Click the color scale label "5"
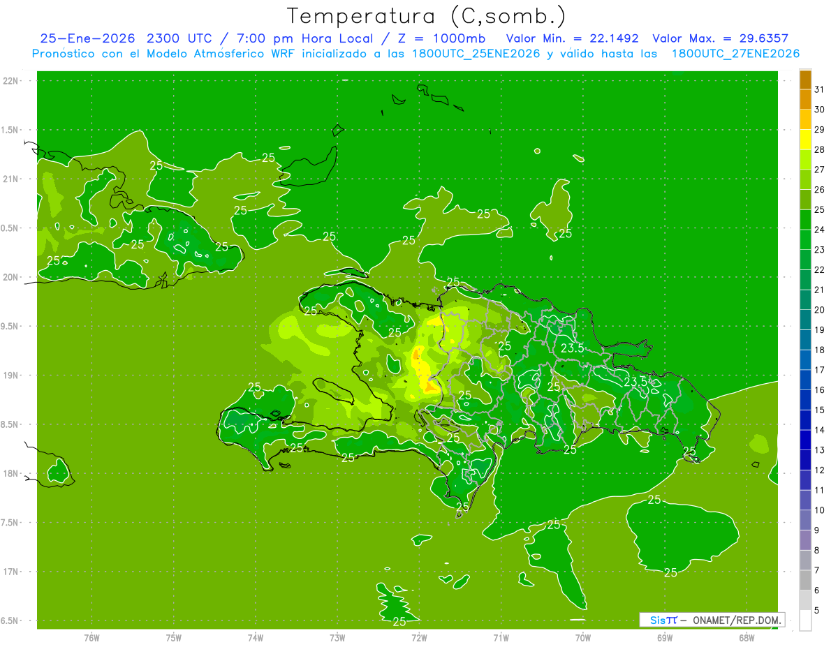This screenshot has width=838, height=647. coord(816,611)
